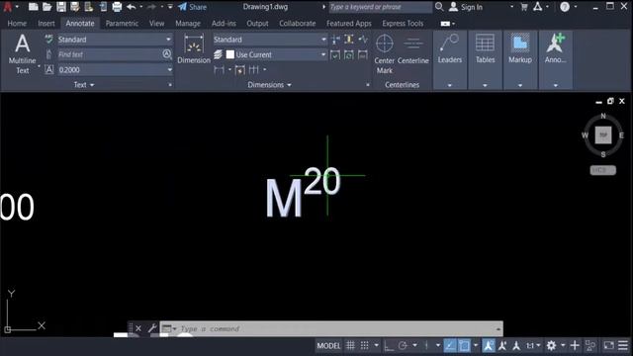Click in the Type a command line
This screenshot has height=356, width=633.
[337, 328]
